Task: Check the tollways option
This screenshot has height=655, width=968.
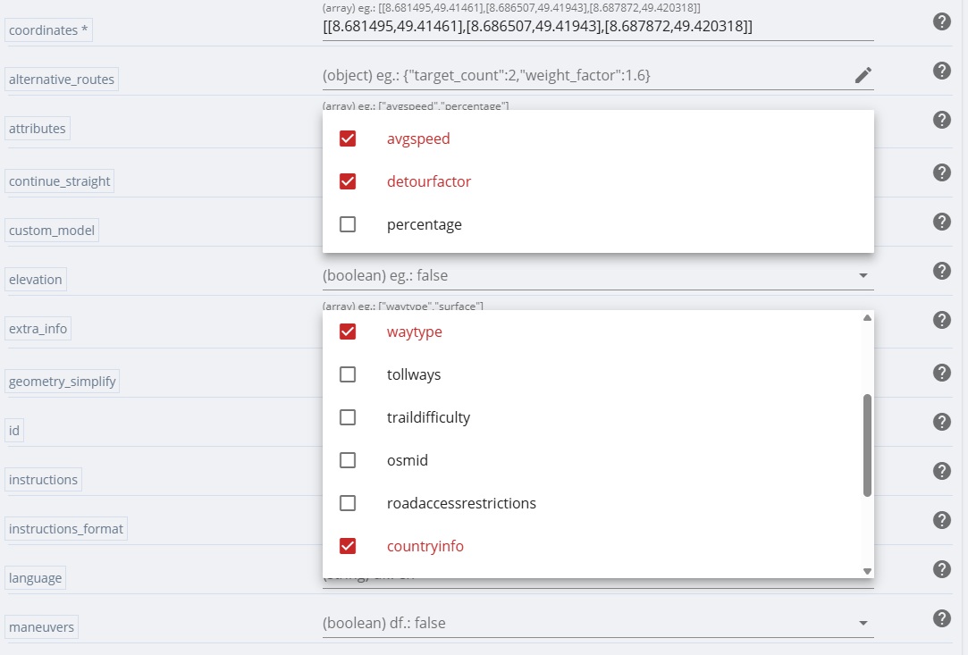Action: [348, 374]
